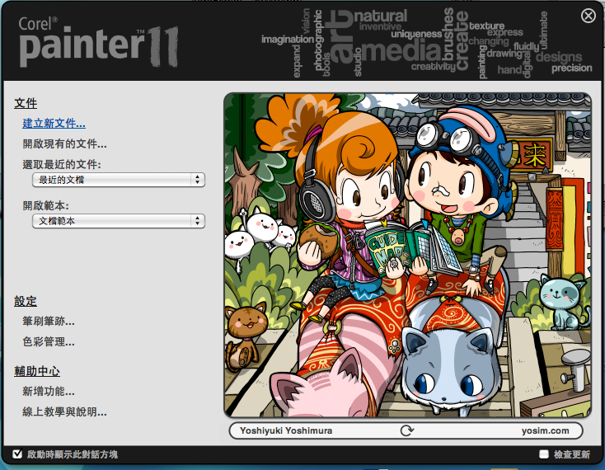Click the 輔助中心 section heading
The width and height of the screenshot is (605, 470).
37,371
